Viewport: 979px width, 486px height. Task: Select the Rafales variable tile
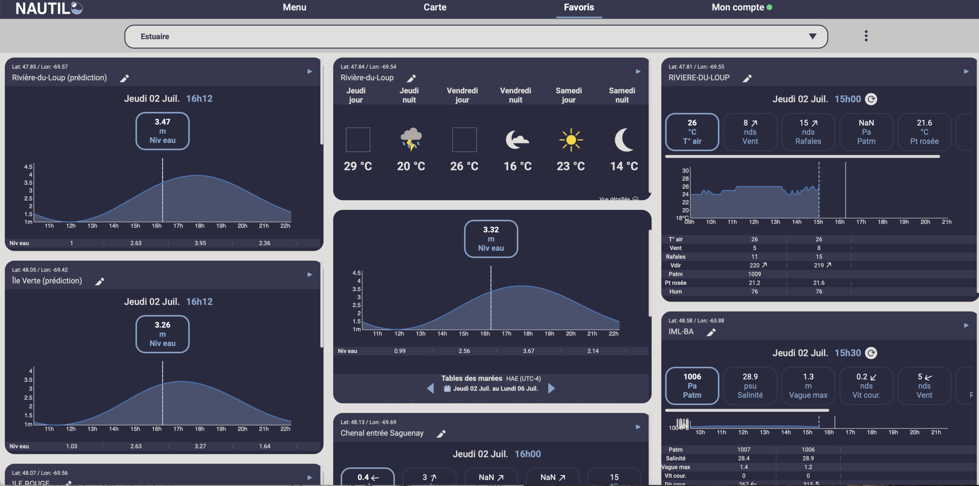(x=808, y=132)
